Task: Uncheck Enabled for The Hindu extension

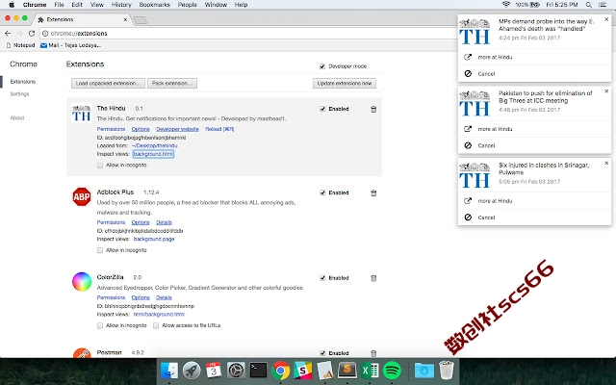Action: coord(322,109)
